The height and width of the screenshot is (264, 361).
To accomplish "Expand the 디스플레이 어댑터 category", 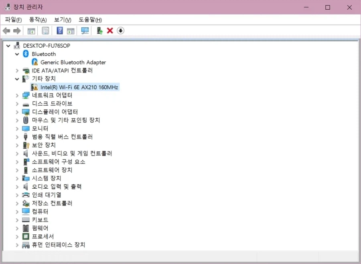I will click(16, 112).
